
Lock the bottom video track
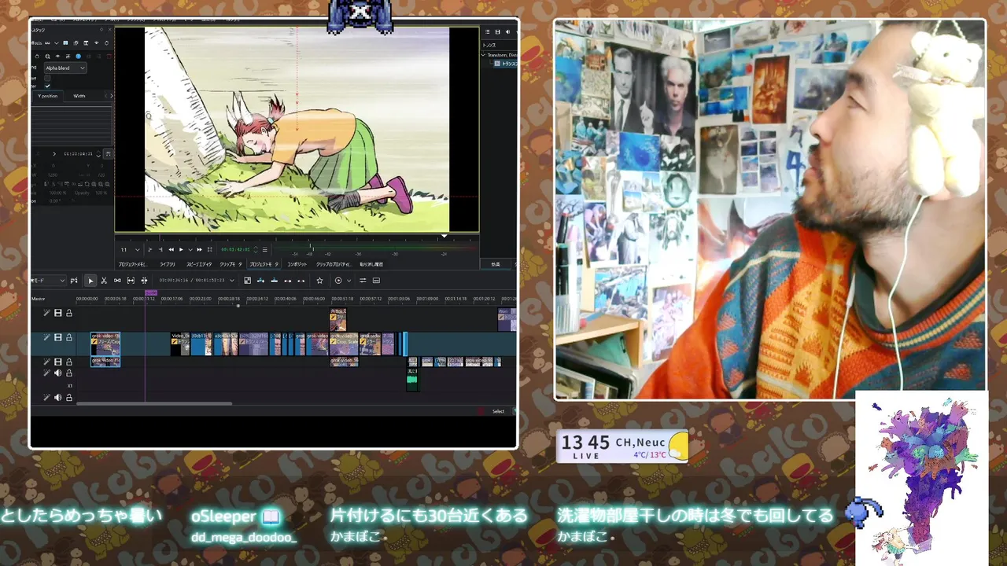[69, 362]
